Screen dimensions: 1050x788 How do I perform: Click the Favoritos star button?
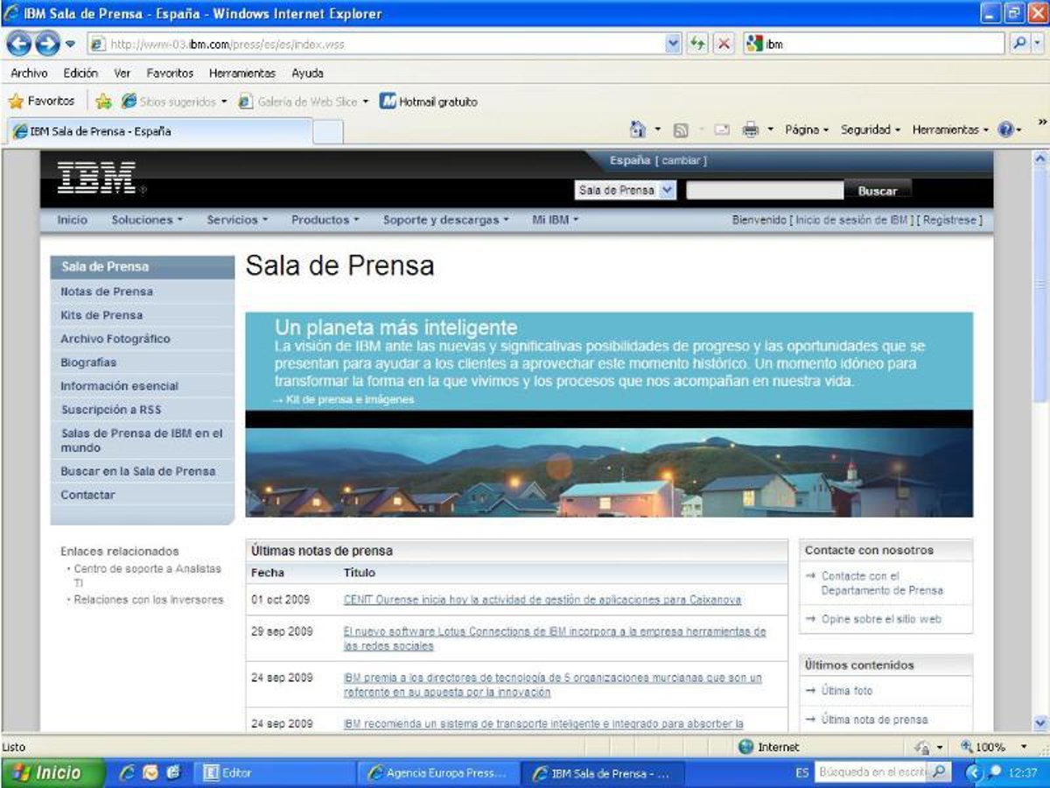42,102
